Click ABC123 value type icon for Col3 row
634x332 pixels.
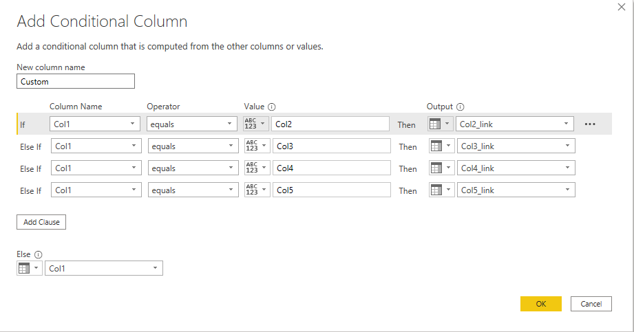[x=257, y=146]
